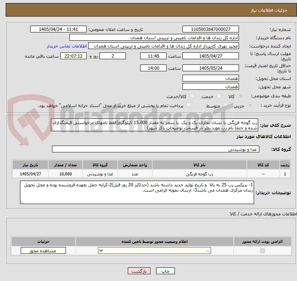297x281 pixels.
Task: Open the اطلاعات تماس خریدار link
Action: [67, 46]
